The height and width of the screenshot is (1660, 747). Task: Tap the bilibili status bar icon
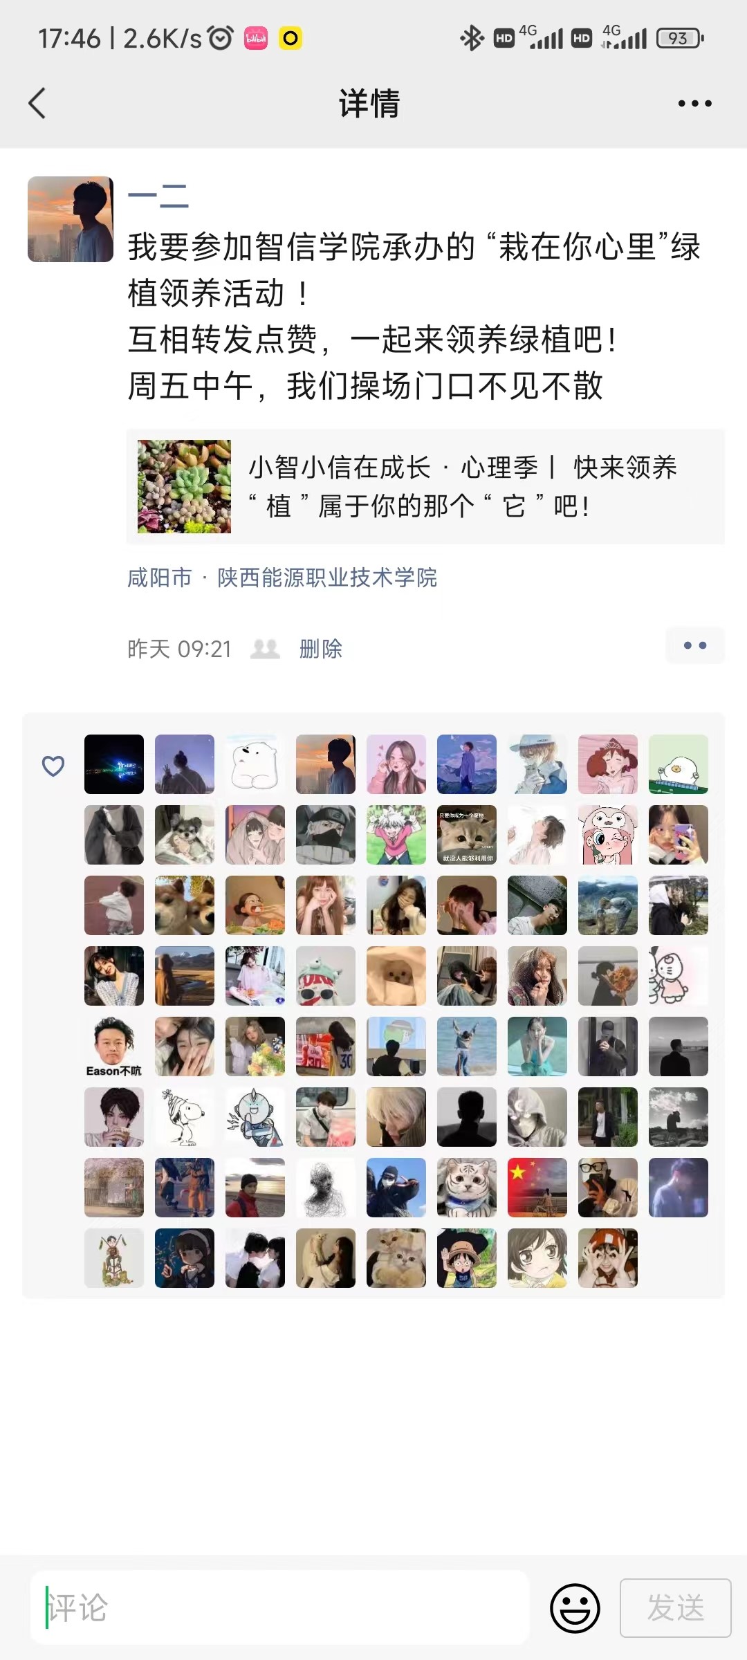tap(256, 38)
